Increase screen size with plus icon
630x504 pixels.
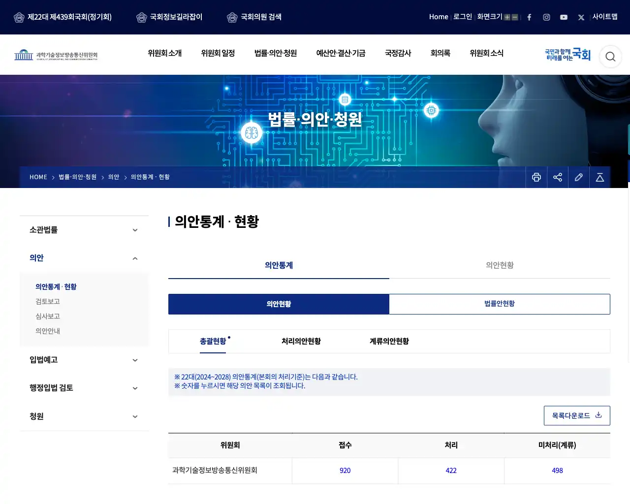[x=507, y=17]
